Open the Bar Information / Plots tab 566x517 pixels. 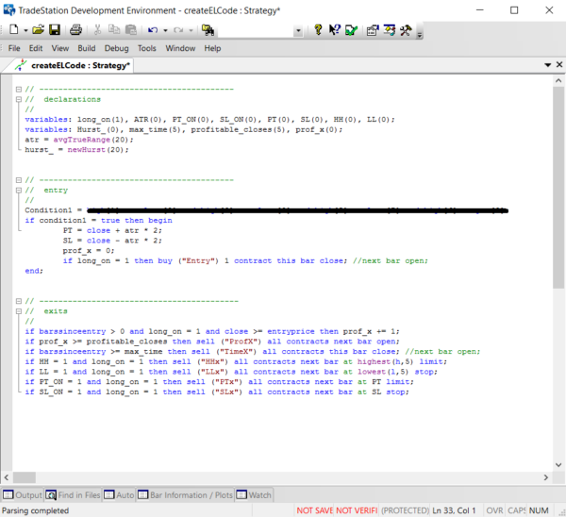pyautogui.click(x=186, y=494)
